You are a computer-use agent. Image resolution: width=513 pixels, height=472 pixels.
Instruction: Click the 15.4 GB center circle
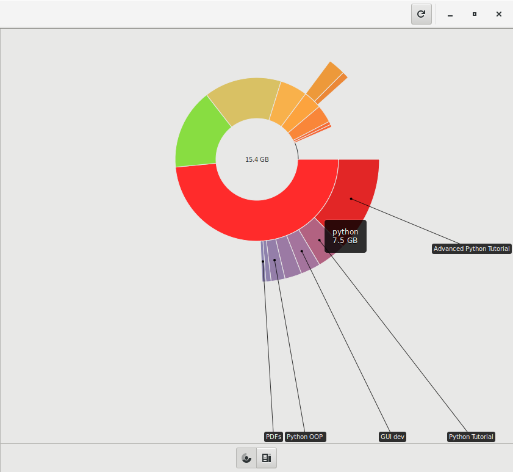(x=257, y=159)
